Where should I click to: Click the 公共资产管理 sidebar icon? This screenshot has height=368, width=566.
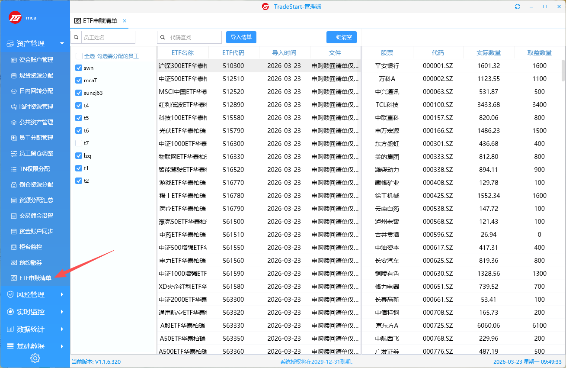14,122
